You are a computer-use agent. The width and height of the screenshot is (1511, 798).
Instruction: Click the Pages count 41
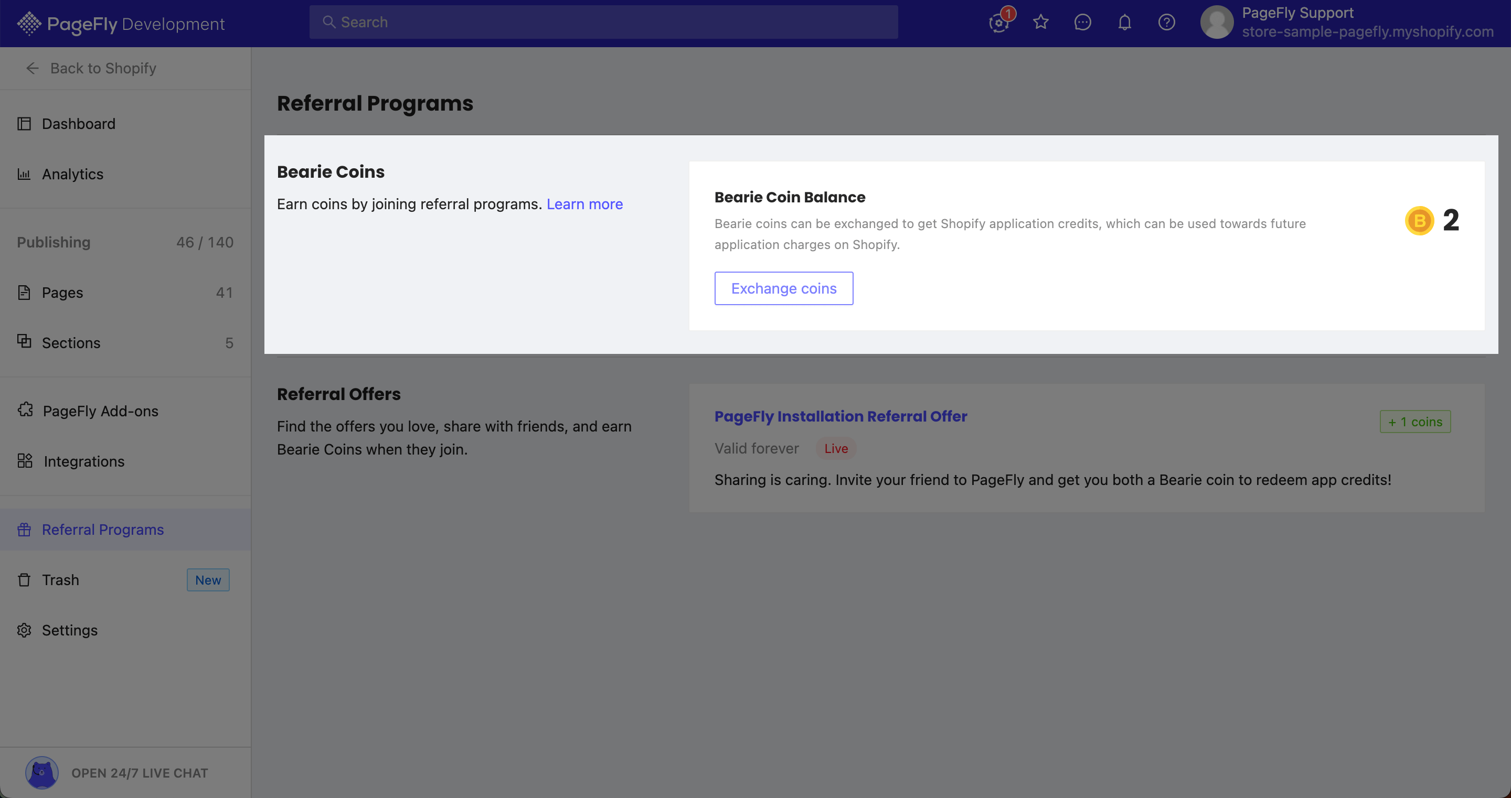coord(224,293)
